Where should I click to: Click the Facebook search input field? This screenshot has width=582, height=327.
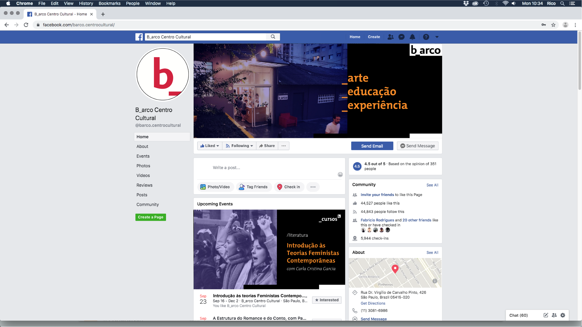point(206,37)
